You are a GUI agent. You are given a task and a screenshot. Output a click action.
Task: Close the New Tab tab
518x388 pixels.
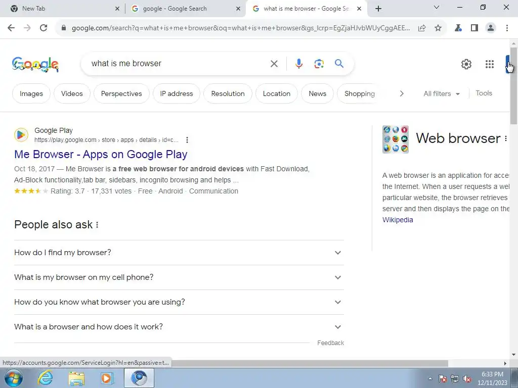click(x=117, y=9)
